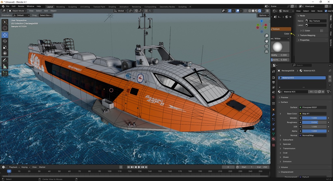This screenshot has width=333, height=181.
Task: Open the Render properties tab icon
Action: (x=273, y=78)
